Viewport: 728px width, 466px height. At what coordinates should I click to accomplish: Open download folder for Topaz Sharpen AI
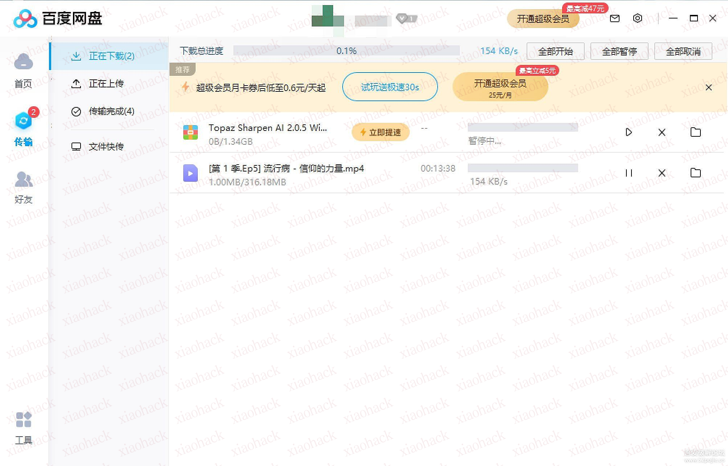695,132
